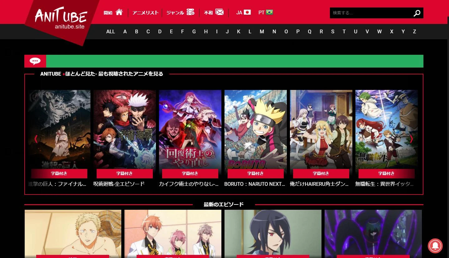The height and width of the screenshot is (258, 449).
Task: Filter anime by letter Z
Action: [414, 31]
